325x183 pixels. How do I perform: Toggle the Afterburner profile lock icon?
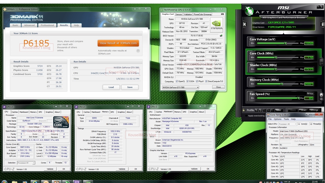[244, 110]
